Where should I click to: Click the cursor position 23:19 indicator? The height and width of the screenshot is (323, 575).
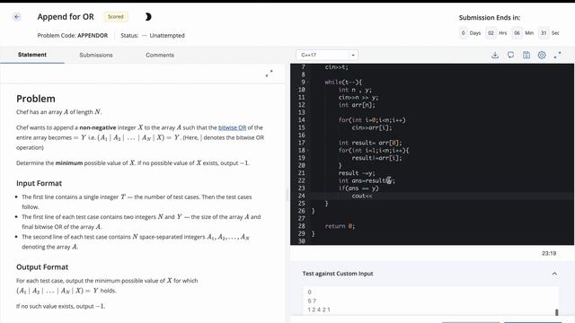(549, 253)
